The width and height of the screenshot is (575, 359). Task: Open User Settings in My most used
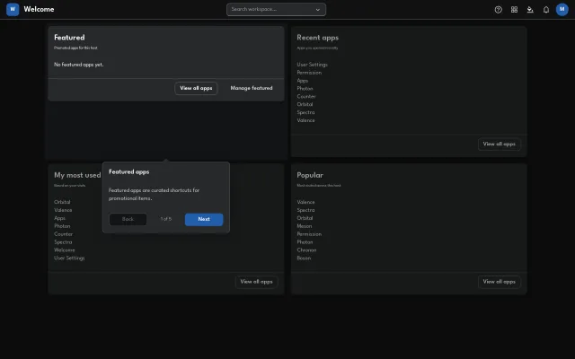[69, 258]
